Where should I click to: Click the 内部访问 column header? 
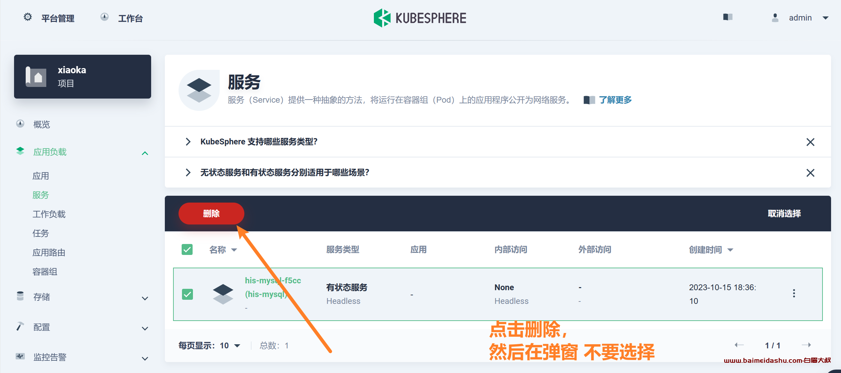click(x=511, y=249)
